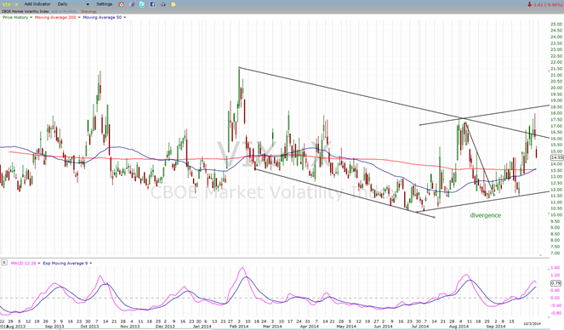This screenshot has height=330, width=564.
Task: Open the Add Indicator menu
Action: tap(37, 4)
